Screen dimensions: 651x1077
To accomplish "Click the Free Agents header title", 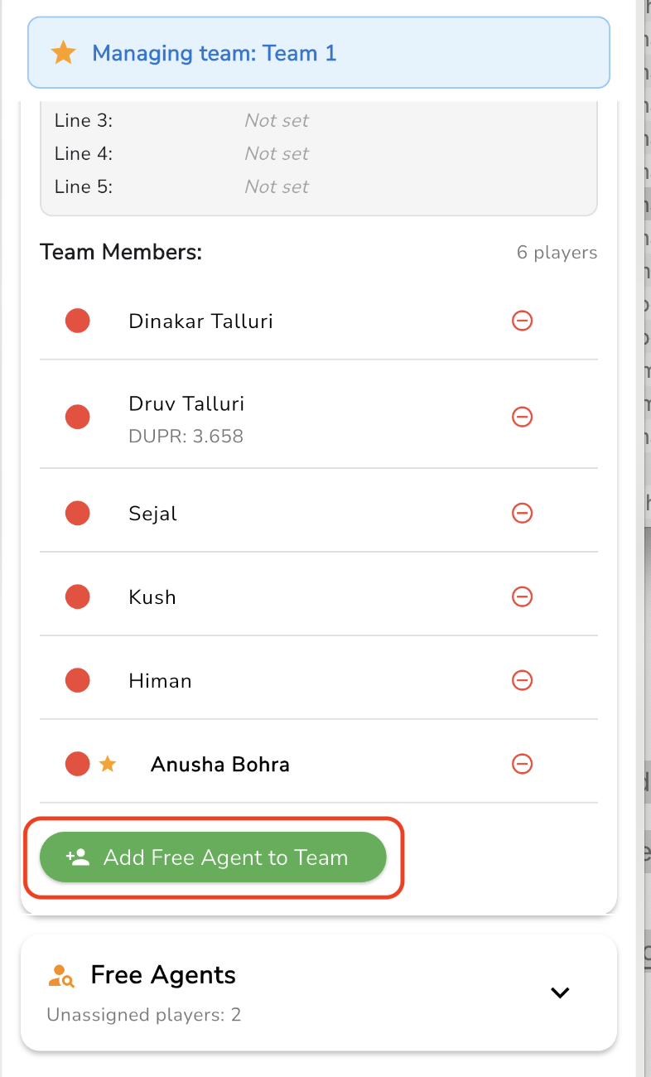I will (163, 975).
